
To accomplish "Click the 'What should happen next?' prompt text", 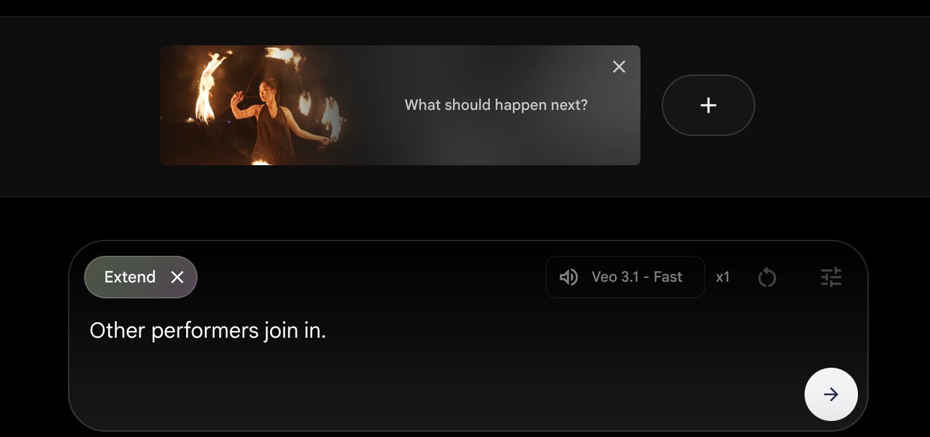I will (496, 105).
